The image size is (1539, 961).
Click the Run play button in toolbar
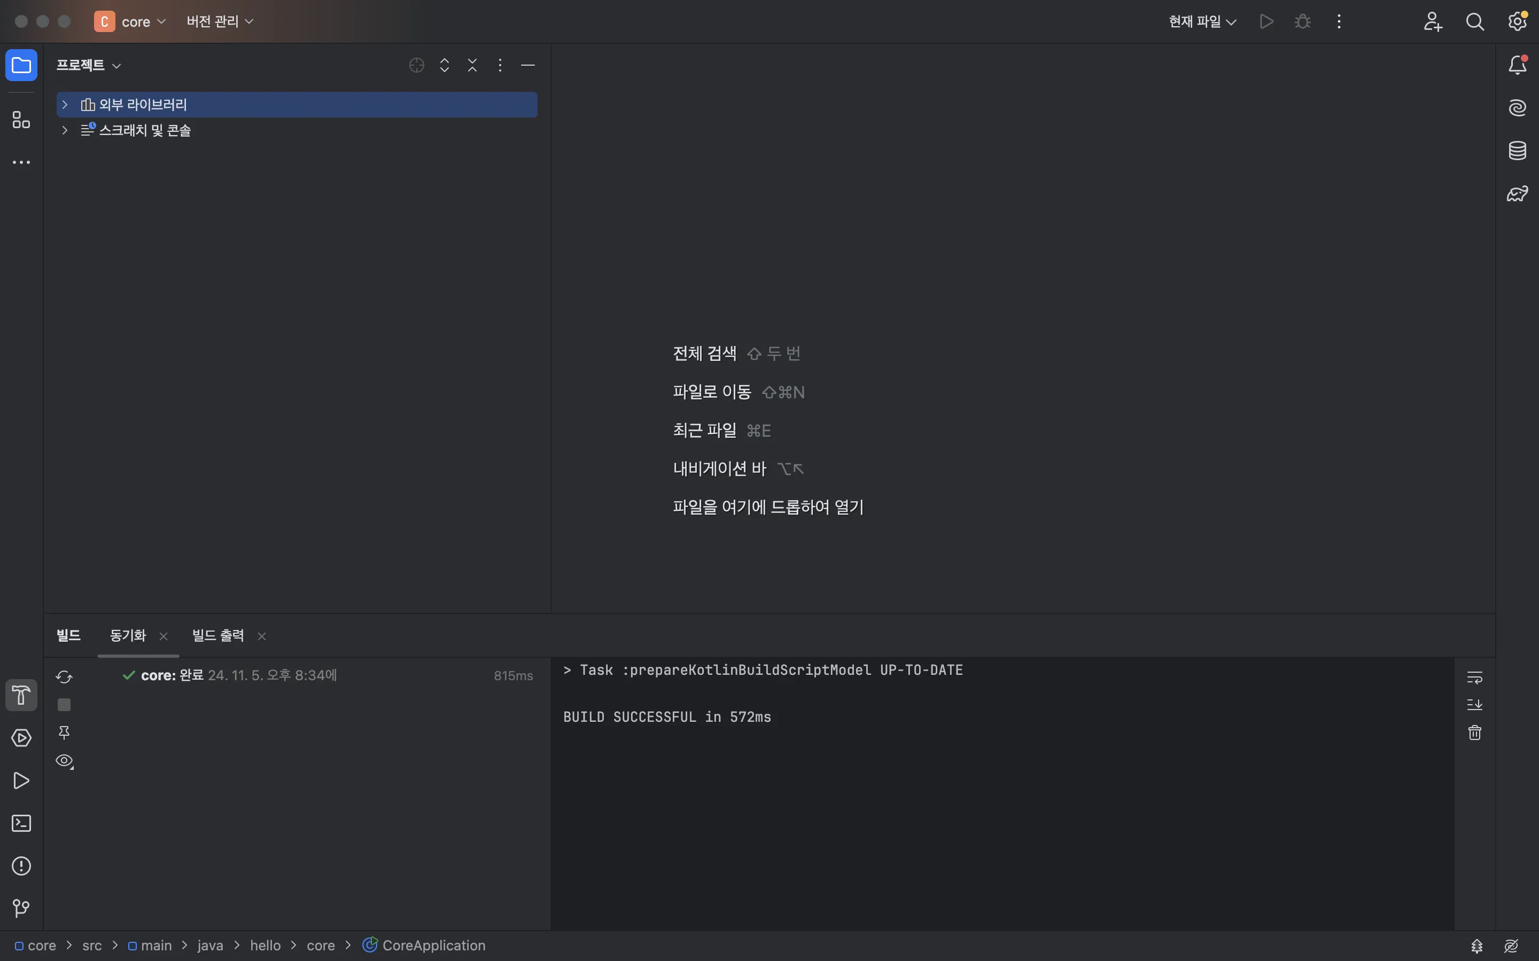click(1266, 21)
